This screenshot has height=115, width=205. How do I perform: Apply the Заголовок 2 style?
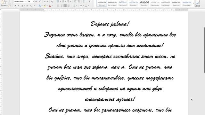134,4
